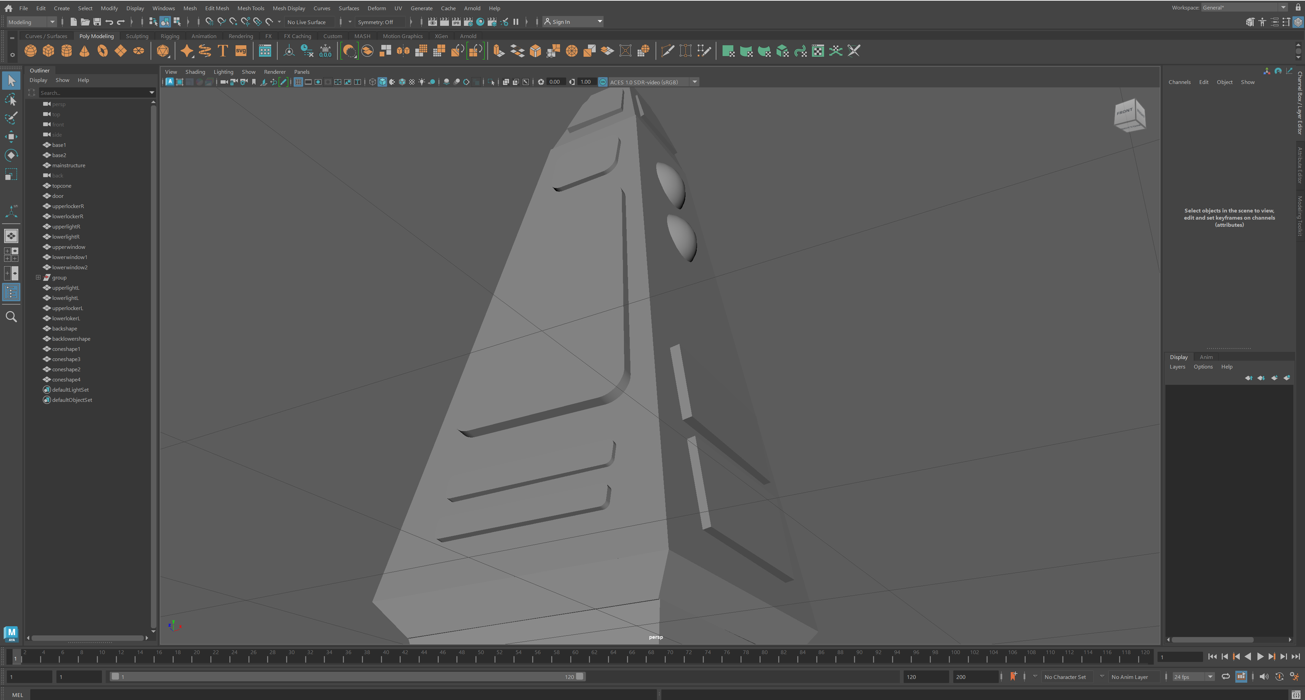Select the Scale tool in toolbox
Viewport: 1305px width, 700px height.
11,174
